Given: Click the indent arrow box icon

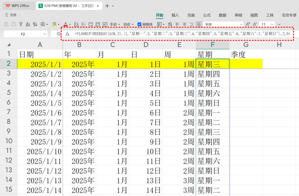Looking at the screenshot, I should click(x=105, y=24).
